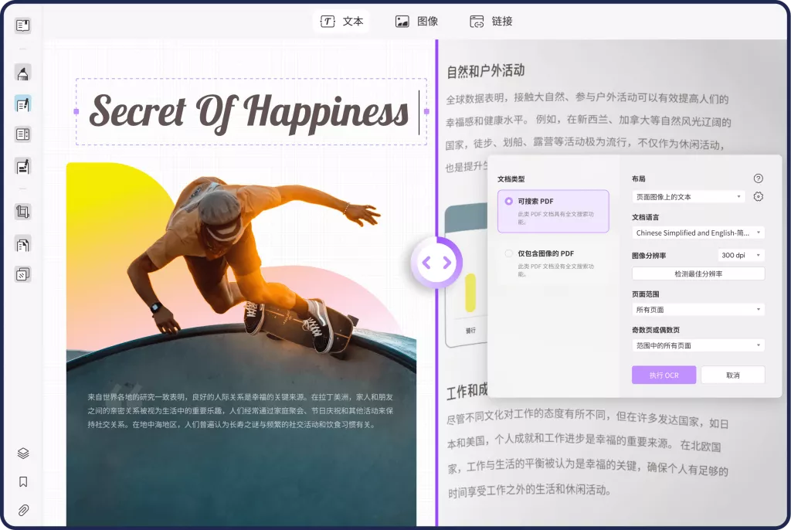
Task: Switch to the 图像 tab
Action: [417, 22]
